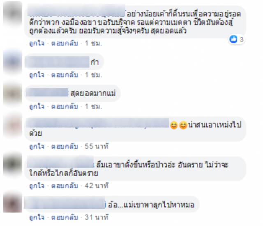The height and width of the screenshot is (226, 263).
Task: Like the comment posted 42 นาที ago
Action: [37, 186]
